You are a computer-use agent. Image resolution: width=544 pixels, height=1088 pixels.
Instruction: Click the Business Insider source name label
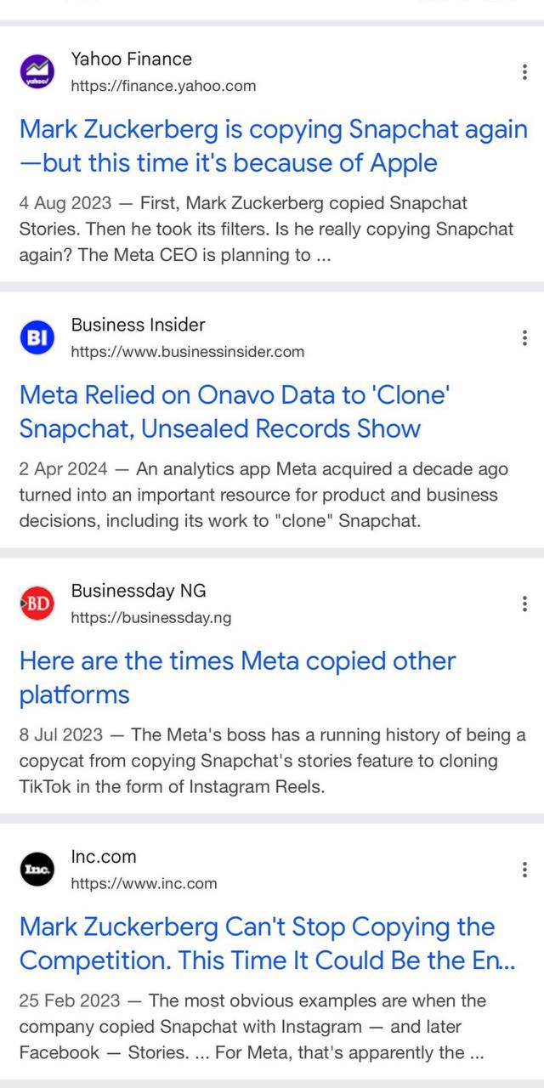pos(138,325)
